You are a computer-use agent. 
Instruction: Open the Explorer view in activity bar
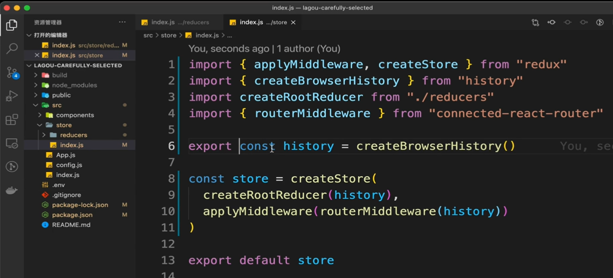(x=12, y=25)
